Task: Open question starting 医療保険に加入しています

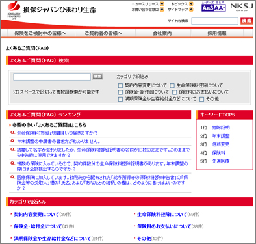Action: coord(103,183)
